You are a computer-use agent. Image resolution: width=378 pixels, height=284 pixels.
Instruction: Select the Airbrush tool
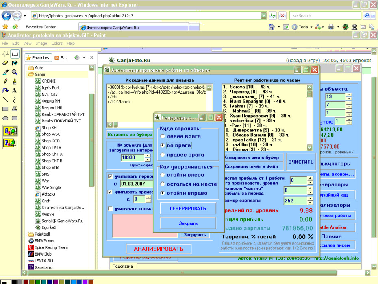5,90
